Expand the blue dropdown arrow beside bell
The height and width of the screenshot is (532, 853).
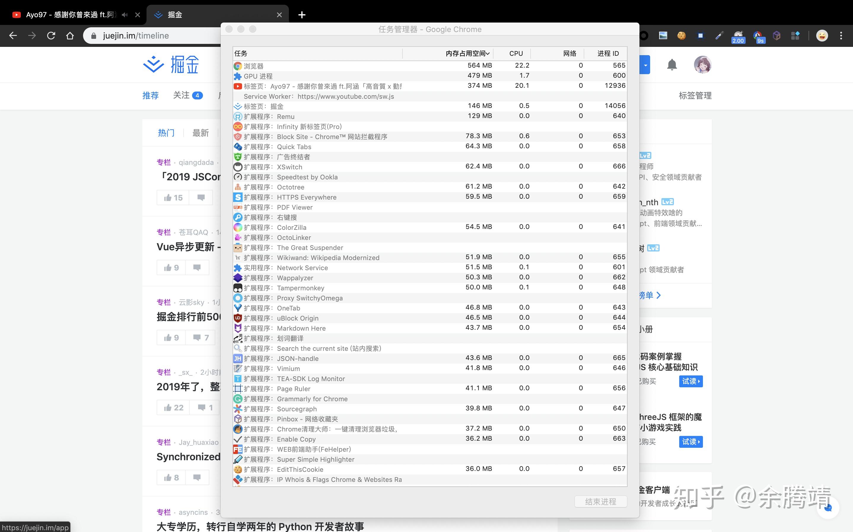(x=645, y=65)
